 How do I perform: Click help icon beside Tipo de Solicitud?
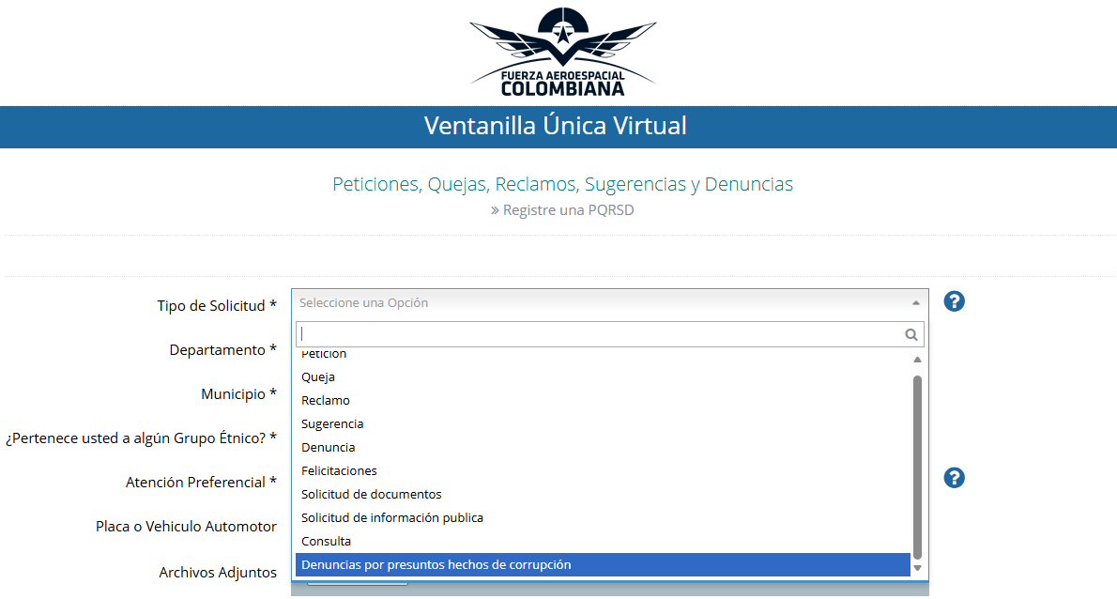954,301
